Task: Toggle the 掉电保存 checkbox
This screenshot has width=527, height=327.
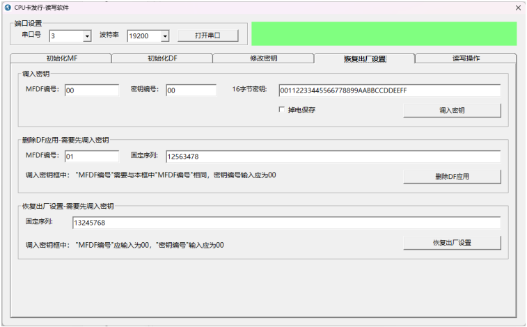Action: click(x=282, y=110)
